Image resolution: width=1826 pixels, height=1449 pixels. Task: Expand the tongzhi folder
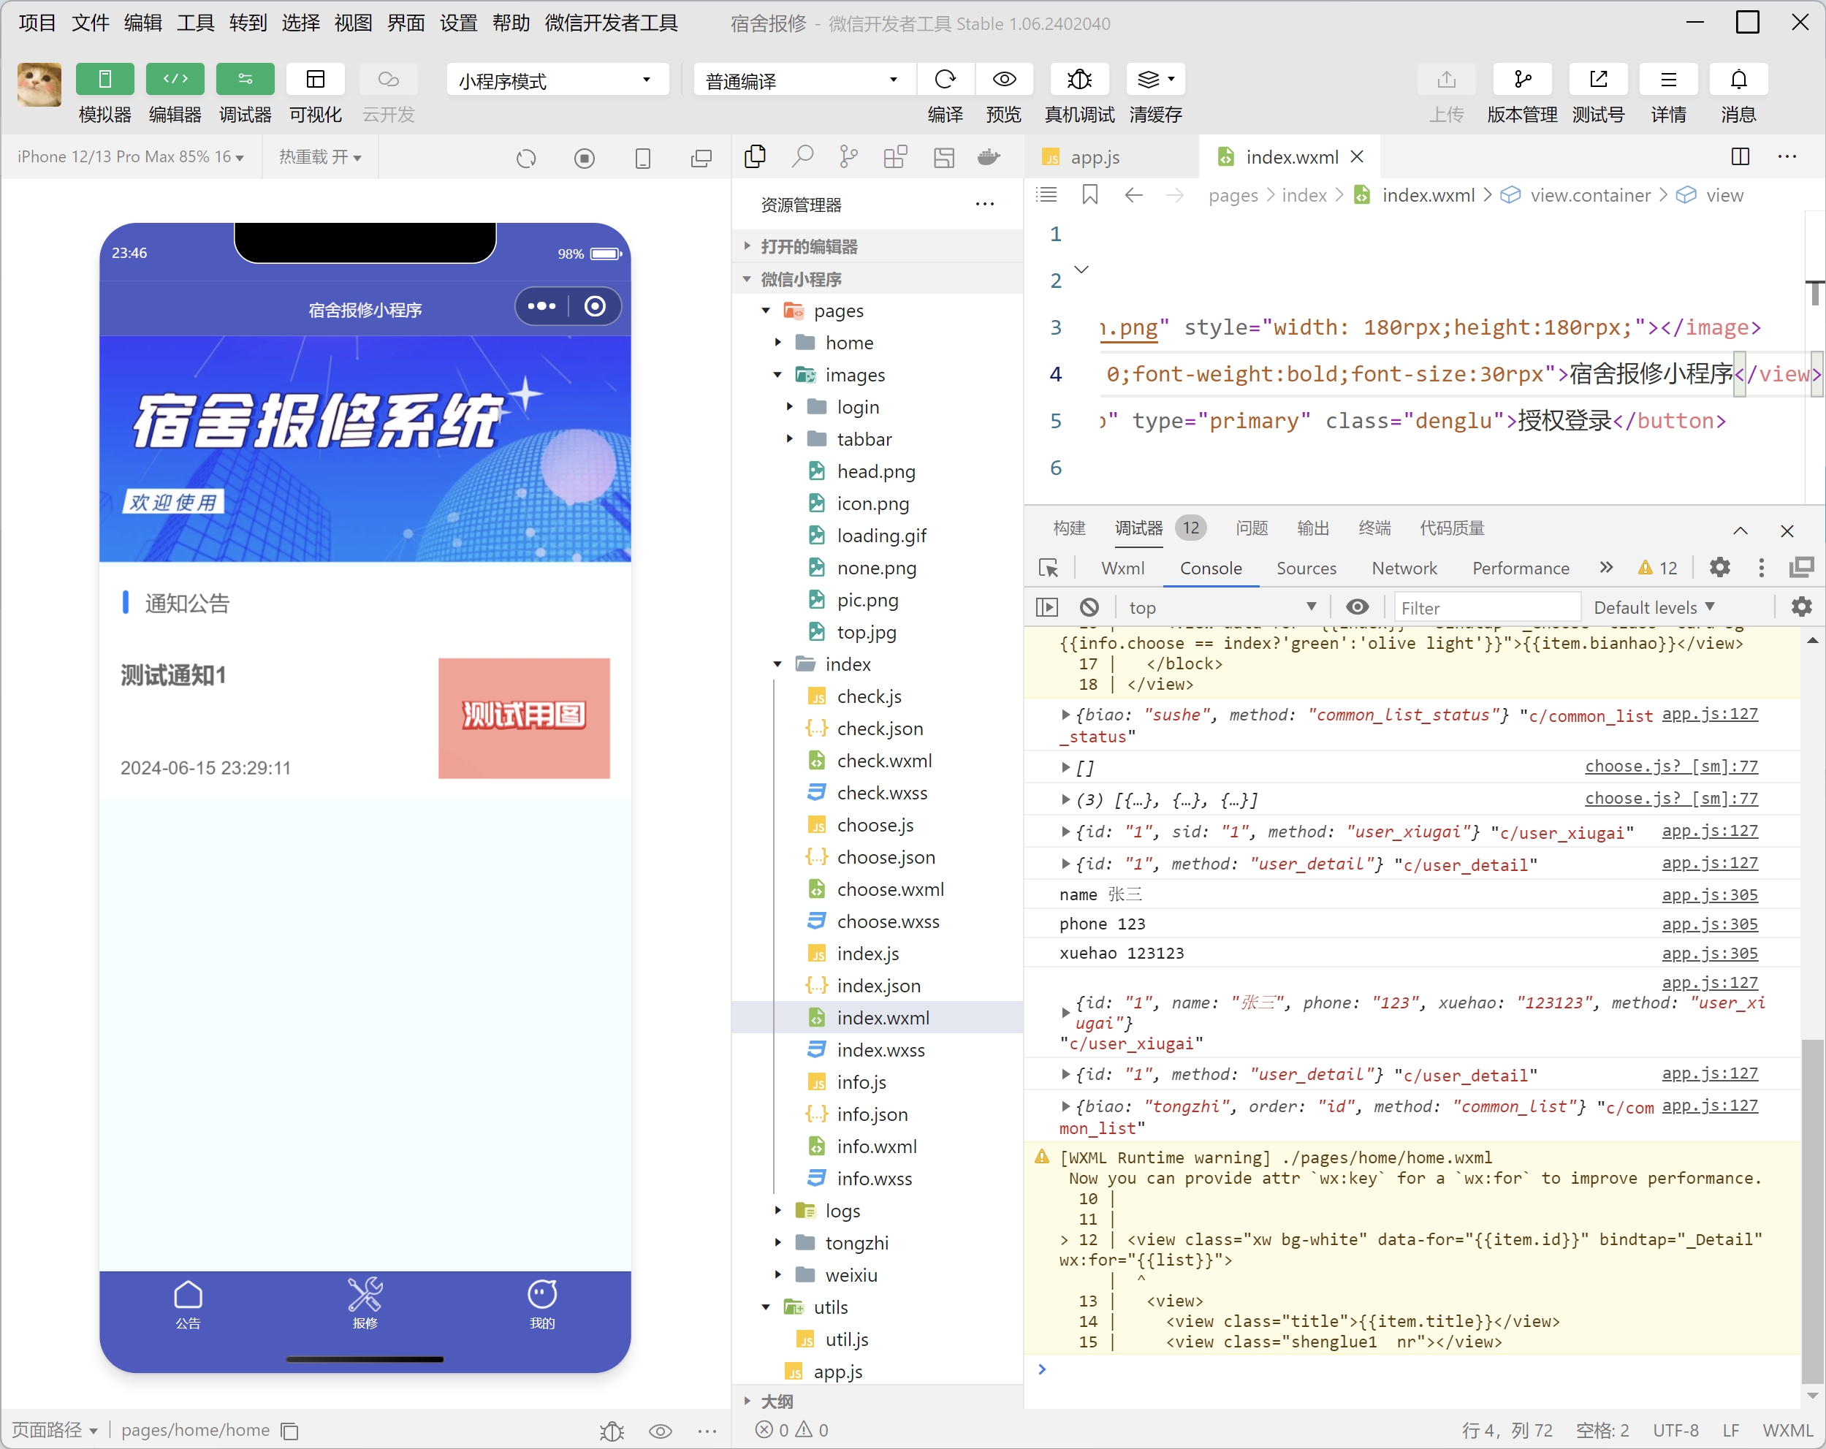tap(856, 1243)
